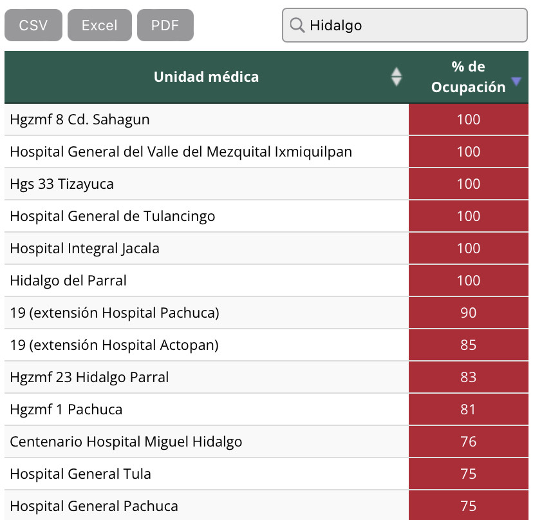Select 19 (extensión Hospital Actopan) row
The height and width of the screenshot is (520, 533).
(x=115, y=345)
